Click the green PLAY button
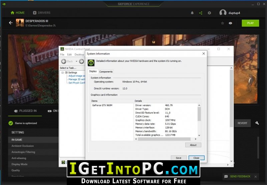The image size is (267, 185). [x=250, y=23]
